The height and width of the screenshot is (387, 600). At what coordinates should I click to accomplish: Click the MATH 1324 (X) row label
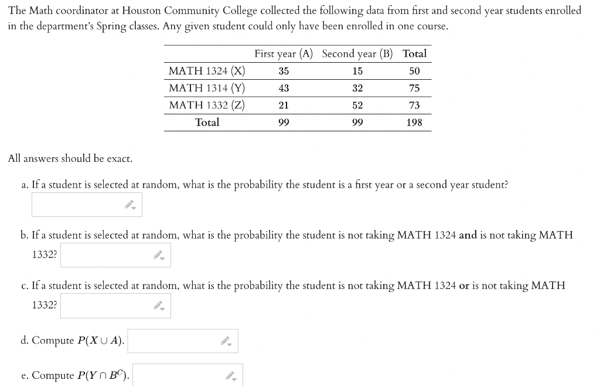[206, 71]
